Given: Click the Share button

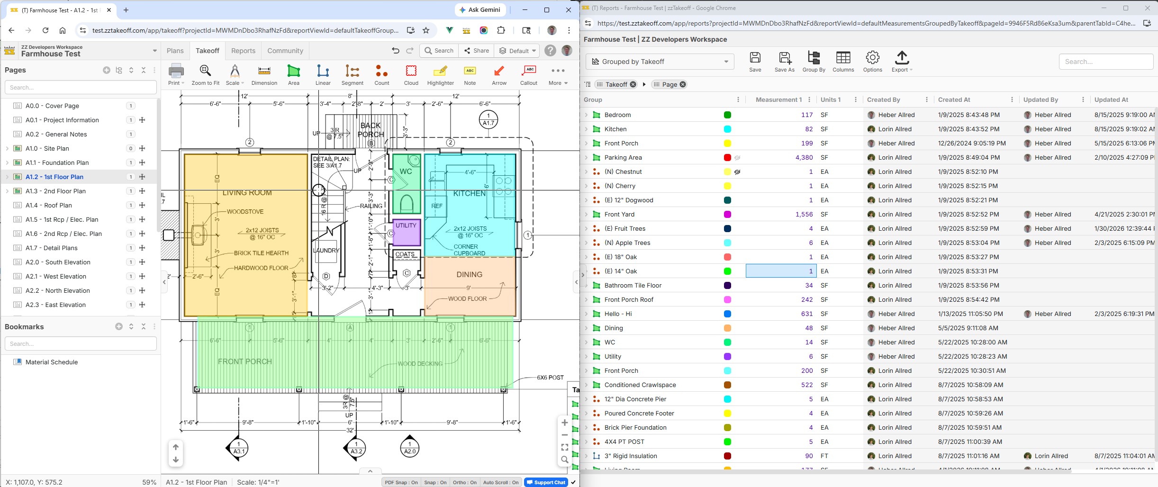Looking at the screenshot, I should [476, 51].
